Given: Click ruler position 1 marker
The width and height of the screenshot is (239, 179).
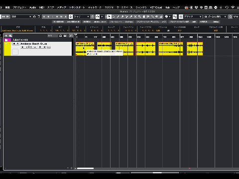Looking at the screenshot, I should [77, 37].
